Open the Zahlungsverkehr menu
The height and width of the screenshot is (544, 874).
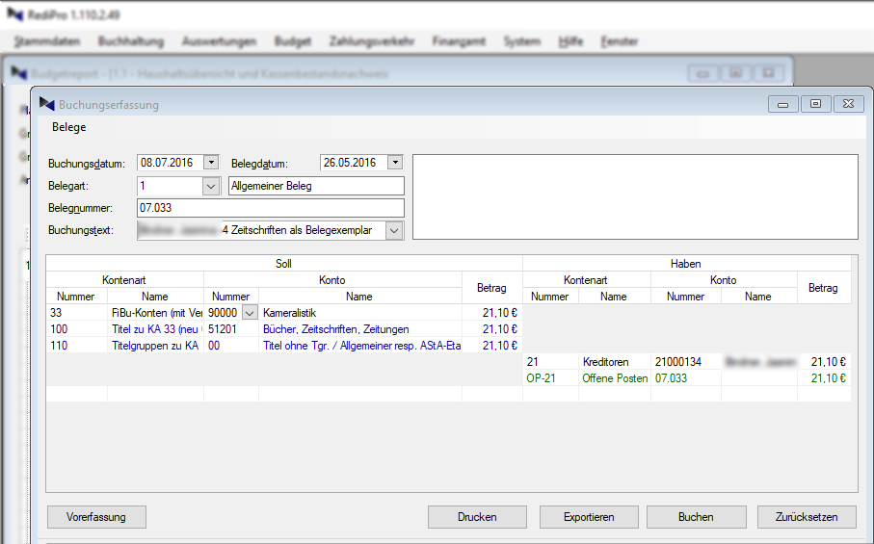[x=372, y=41]
